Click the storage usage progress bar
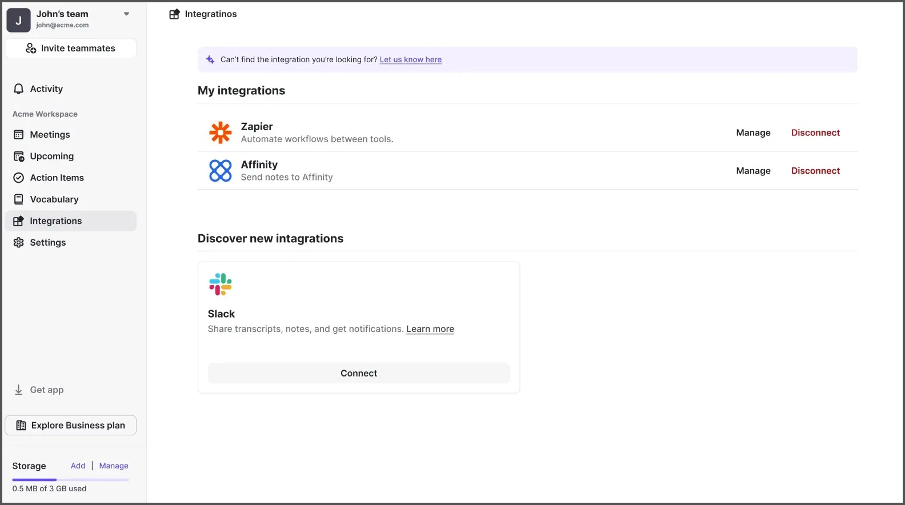The height and width of the screenshot is (505, 905). point(70,480)
